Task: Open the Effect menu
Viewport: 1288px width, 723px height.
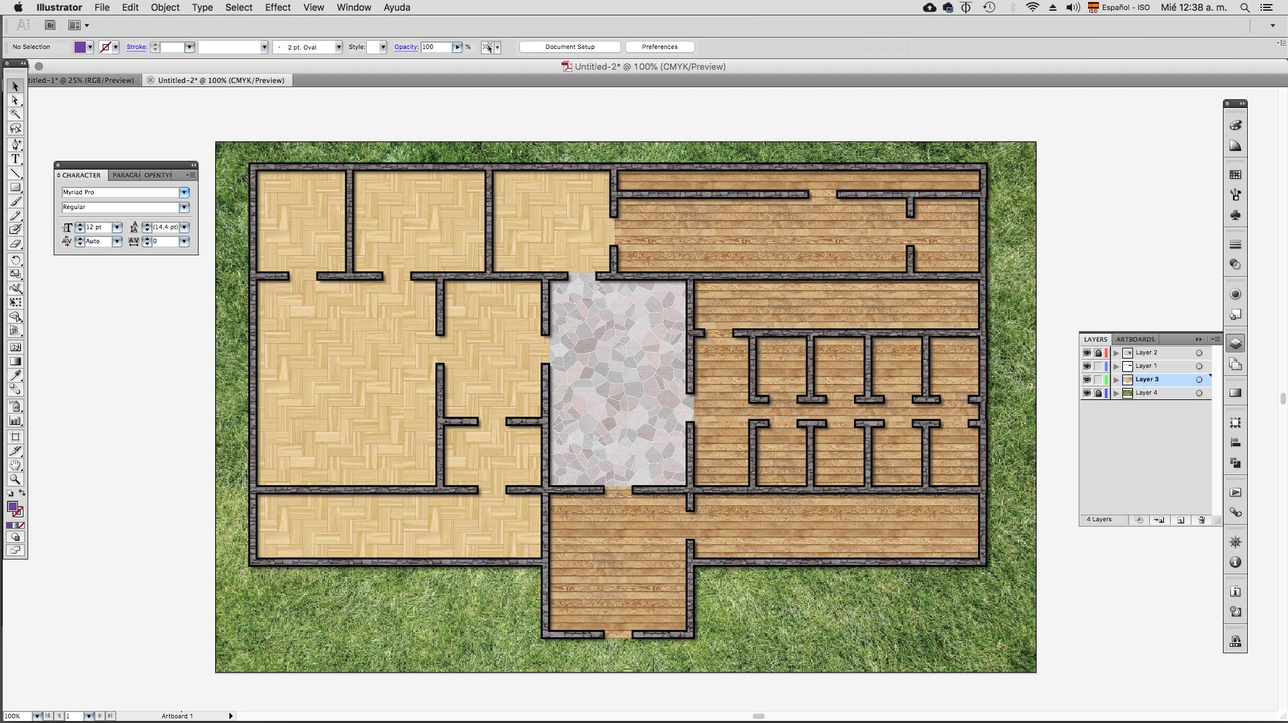Action: click(x=278, y=7)
